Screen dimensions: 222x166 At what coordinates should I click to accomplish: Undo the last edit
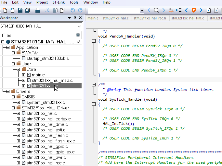click(72, 10)
